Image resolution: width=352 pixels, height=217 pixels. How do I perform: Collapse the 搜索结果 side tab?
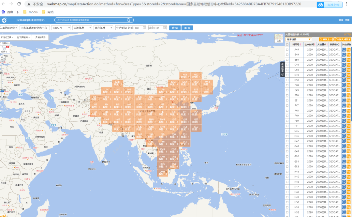click(282, 69)
